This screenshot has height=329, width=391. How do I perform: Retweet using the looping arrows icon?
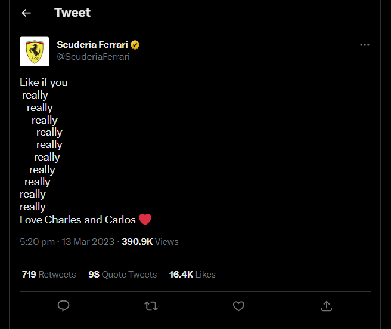(x=151, y=306)
